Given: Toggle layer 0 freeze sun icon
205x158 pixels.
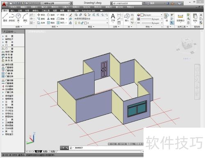Looking at the screenshot, I should click(x=79, y=23).
